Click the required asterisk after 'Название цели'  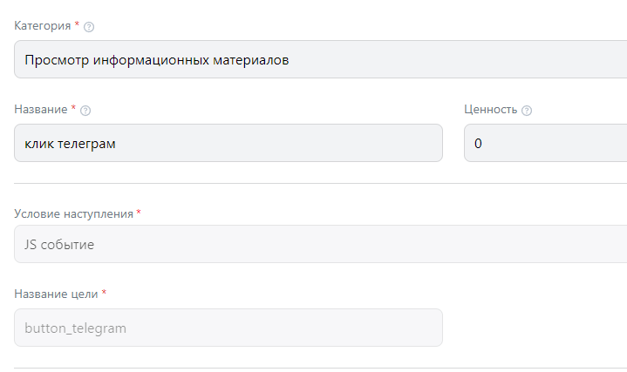(x=104, y=292)
